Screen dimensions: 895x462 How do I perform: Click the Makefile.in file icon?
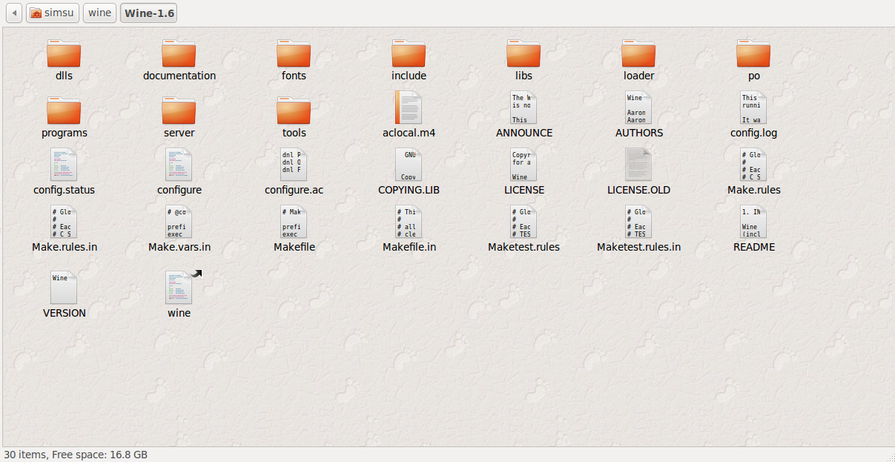(x=409, y=222)
